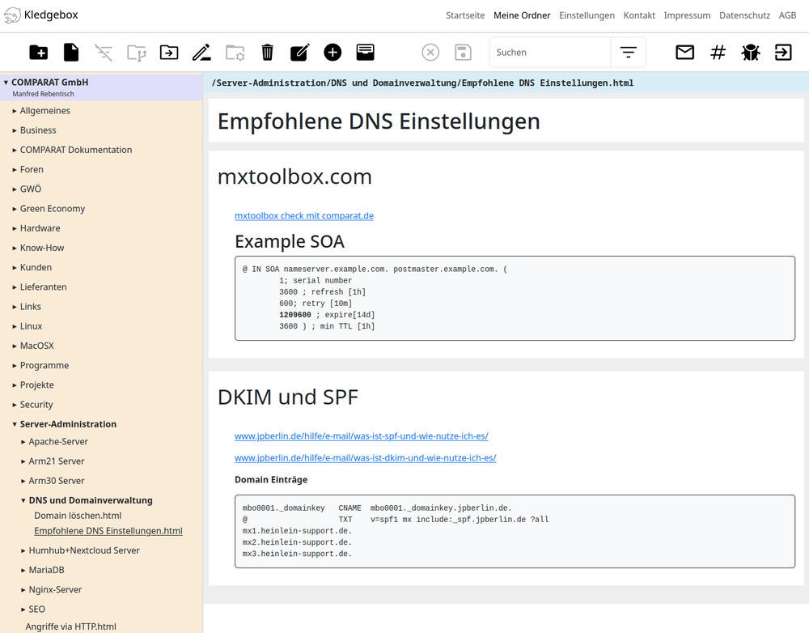Collapse DNS und Domainverwaltung subfolder
Screen dimensions: 809x633
(x=23, y=500)
